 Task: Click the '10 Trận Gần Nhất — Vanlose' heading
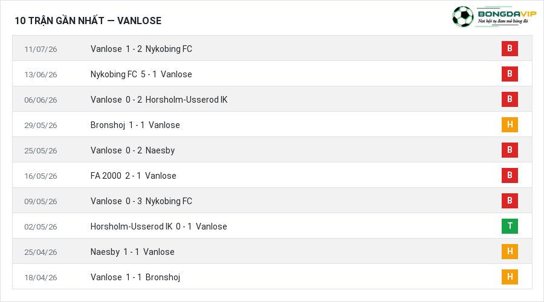(88, 21)
